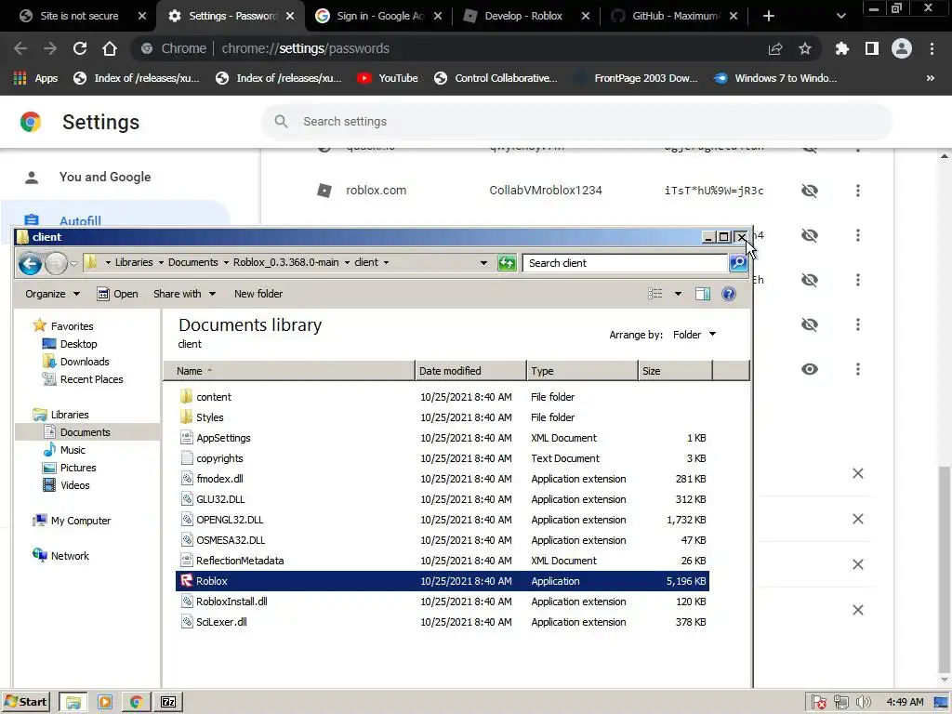Click the Search client field

[626, 263]
